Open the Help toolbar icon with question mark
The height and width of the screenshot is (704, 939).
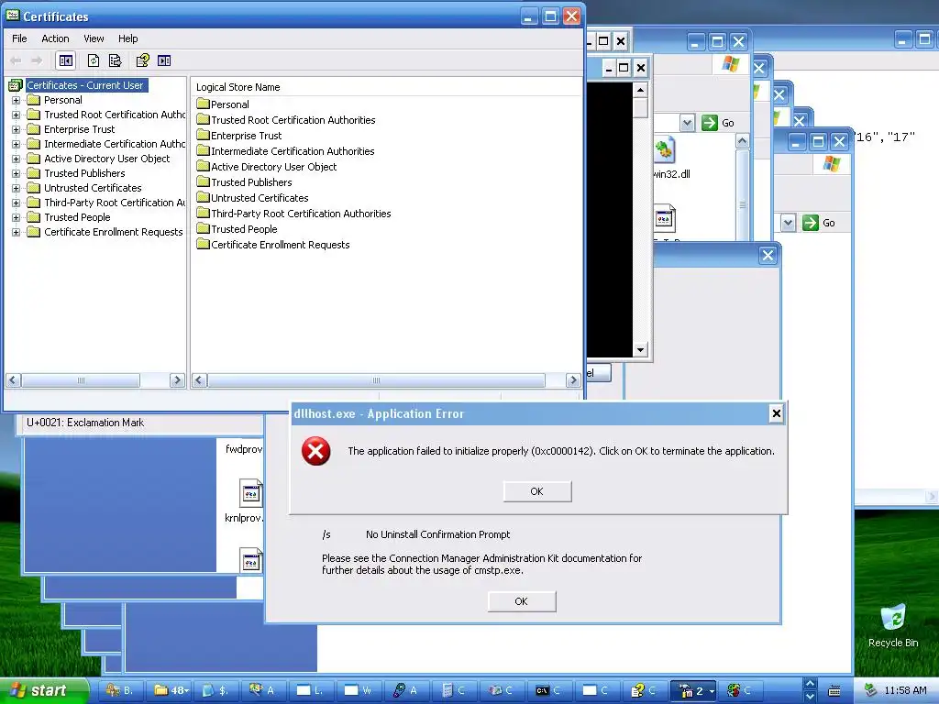pos(142,60)
